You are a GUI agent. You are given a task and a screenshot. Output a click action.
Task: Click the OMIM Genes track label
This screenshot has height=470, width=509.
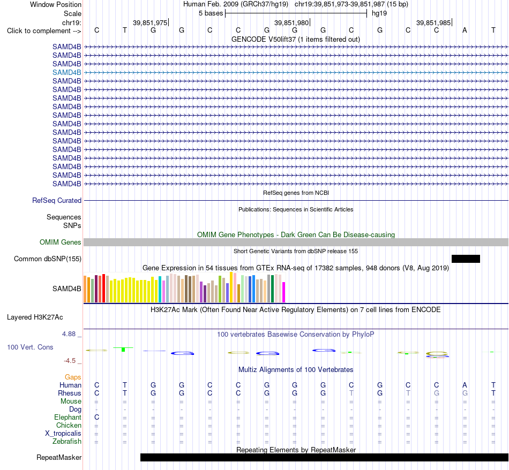61,242
